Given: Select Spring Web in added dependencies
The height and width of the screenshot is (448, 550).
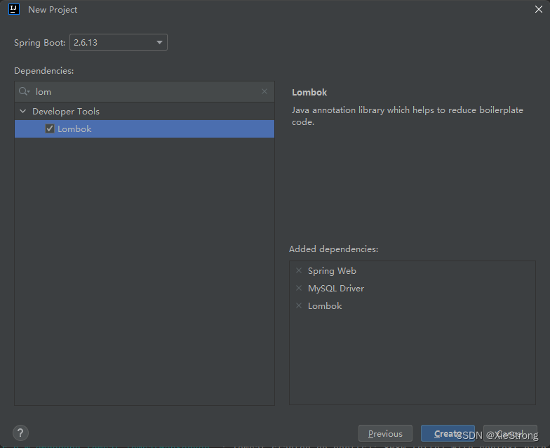Looking at the screenshot, I should tap(332, 271).
